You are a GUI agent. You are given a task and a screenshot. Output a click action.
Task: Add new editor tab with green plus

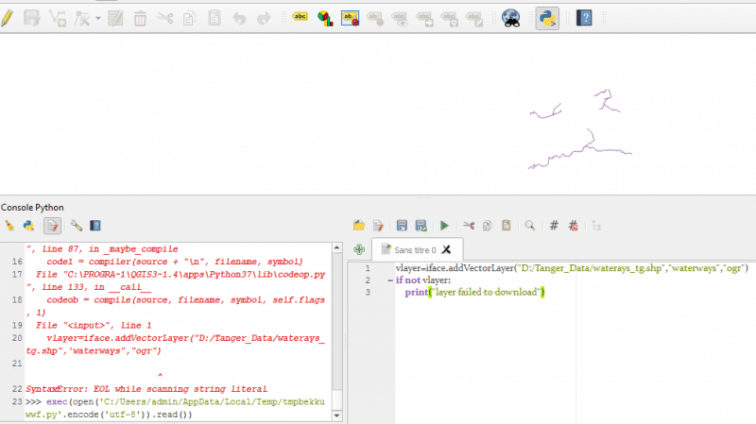(359, 250)
